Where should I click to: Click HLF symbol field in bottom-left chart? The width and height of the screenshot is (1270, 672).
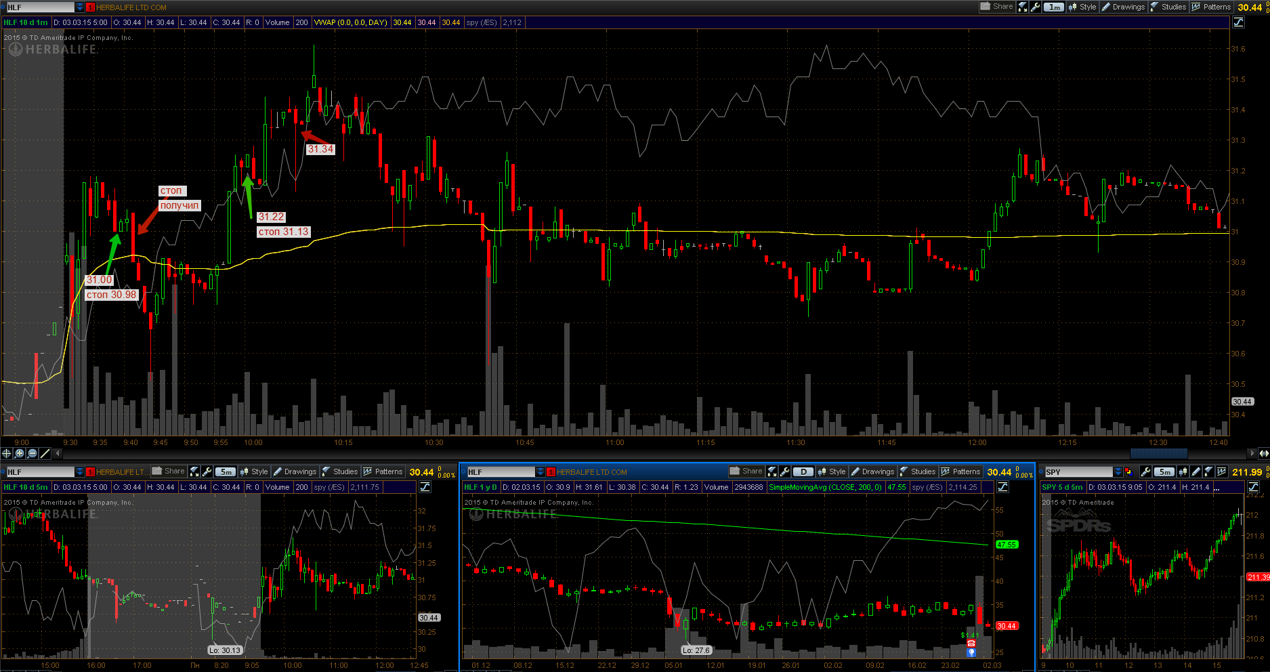pos(41,472)
